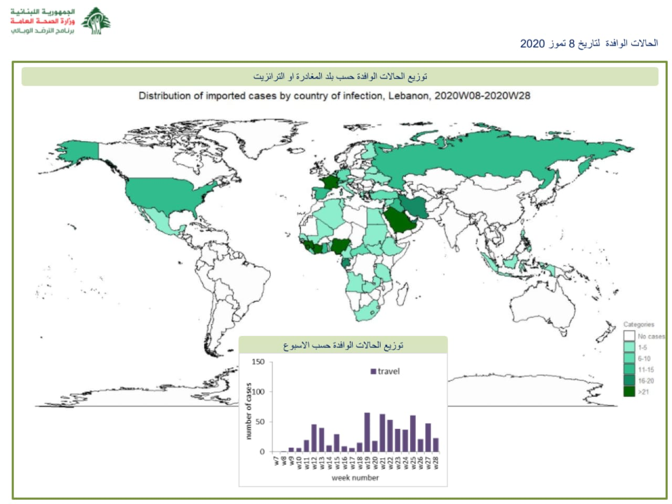Image resolution: width=672 pixels, height=504 pixels.
Task: Click the purple travel legend marker
Action: tap(373, 371)
